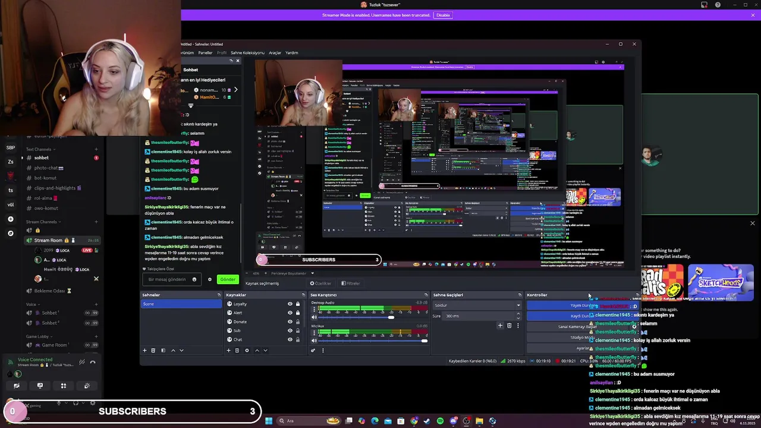Toggle lock on Chat source

298,339
